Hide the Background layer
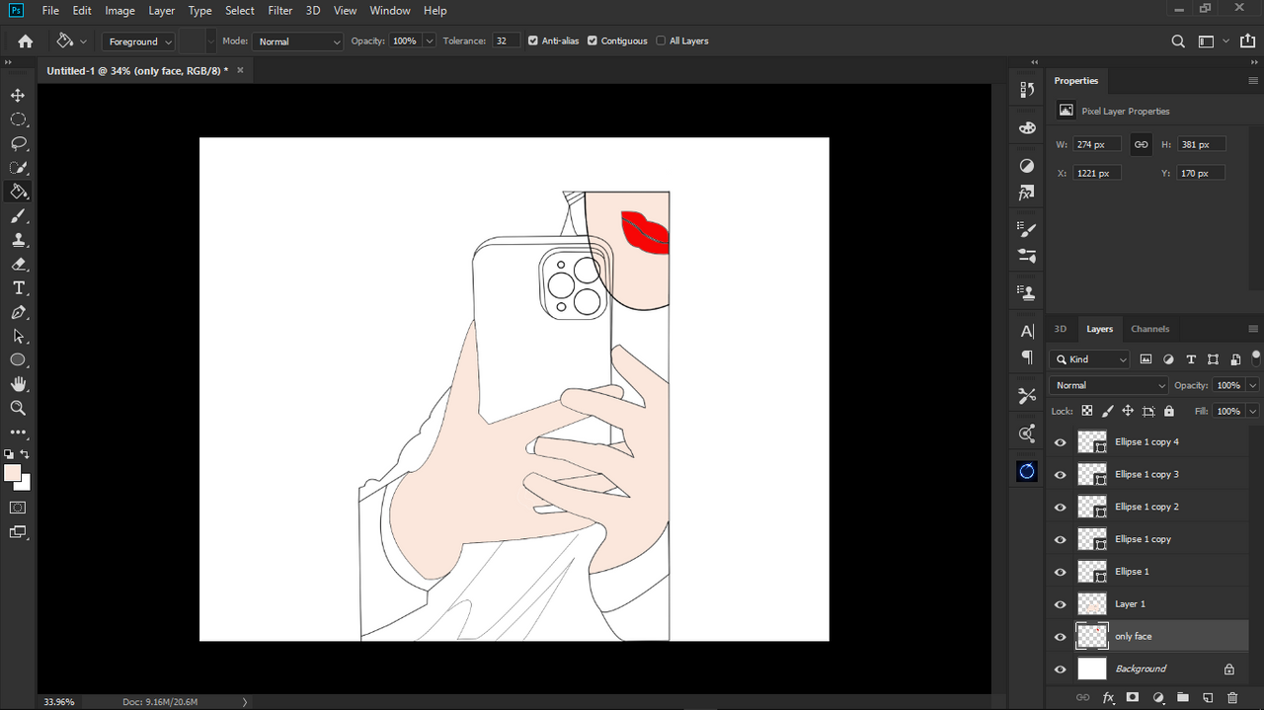The width and height of the screenshot is (1264, 710). [x=1061, y=670]
